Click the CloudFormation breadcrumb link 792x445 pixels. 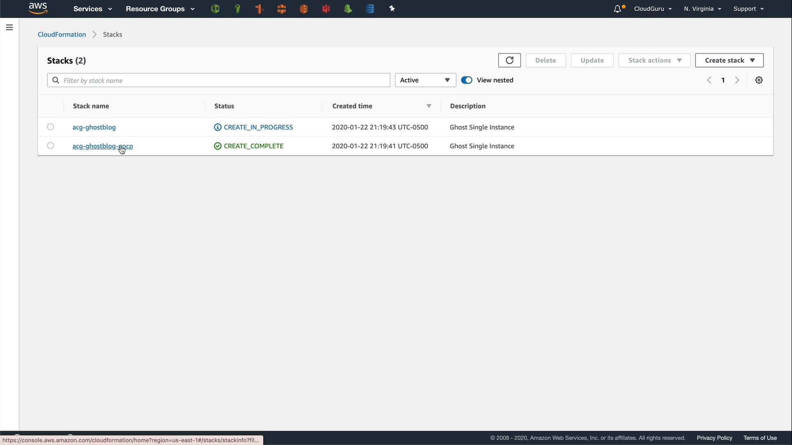pos(62,35)
